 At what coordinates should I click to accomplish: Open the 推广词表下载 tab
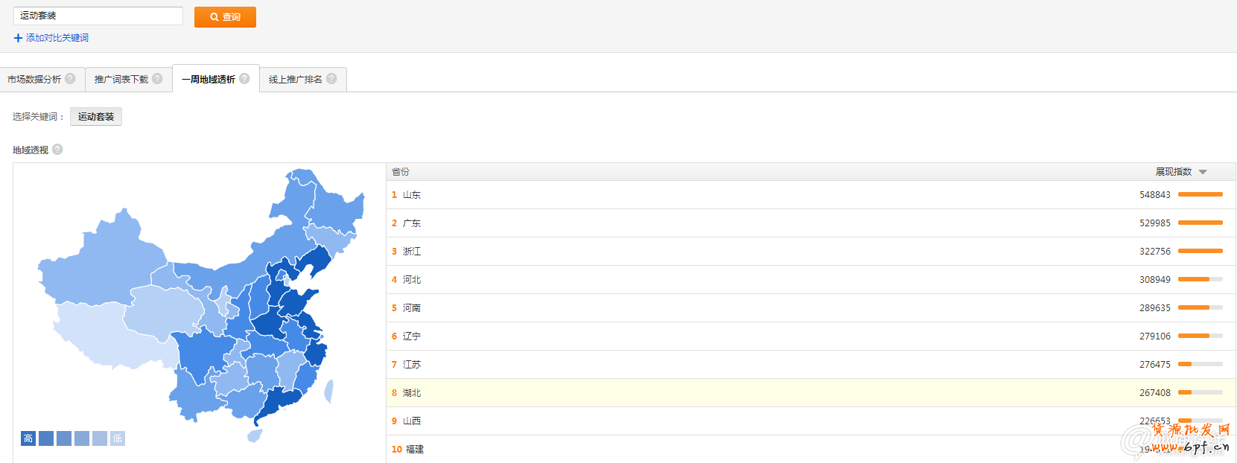click(x=121, y=79)
